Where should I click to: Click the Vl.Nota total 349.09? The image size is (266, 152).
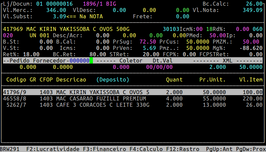[x=252, y=10]
